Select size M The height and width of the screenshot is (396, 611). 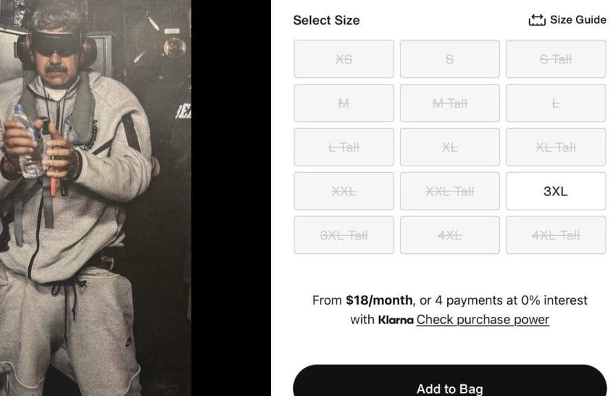(x=344, y=103)
